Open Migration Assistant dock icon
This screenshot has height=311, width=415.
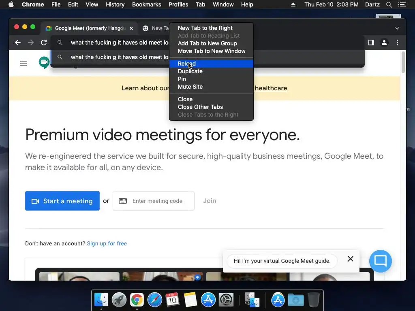[252, 300]
